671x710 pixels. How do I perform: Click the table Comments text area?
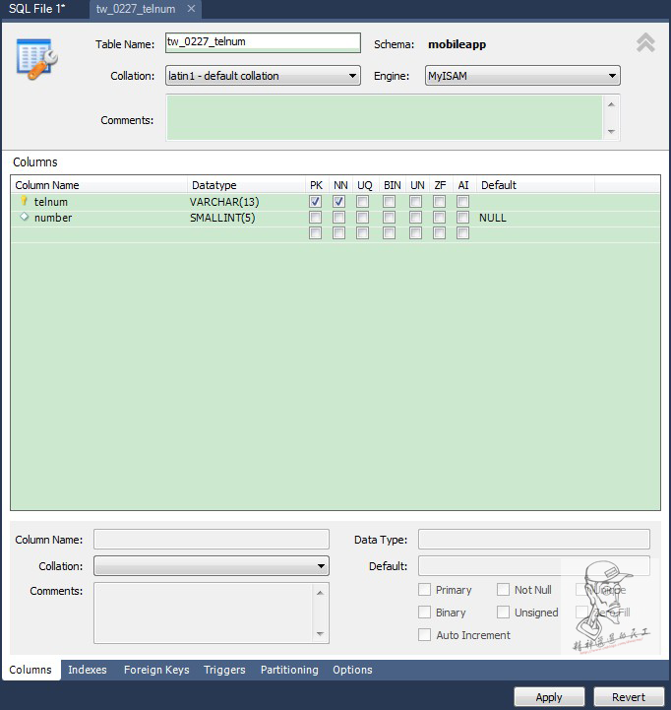(385, 118)
